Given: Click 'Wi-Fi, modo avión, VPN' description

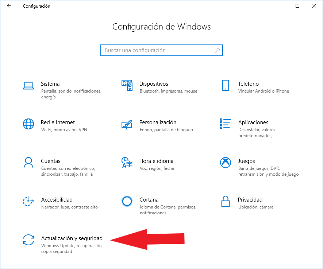Looking at the screenshot, I should point(64,130).
